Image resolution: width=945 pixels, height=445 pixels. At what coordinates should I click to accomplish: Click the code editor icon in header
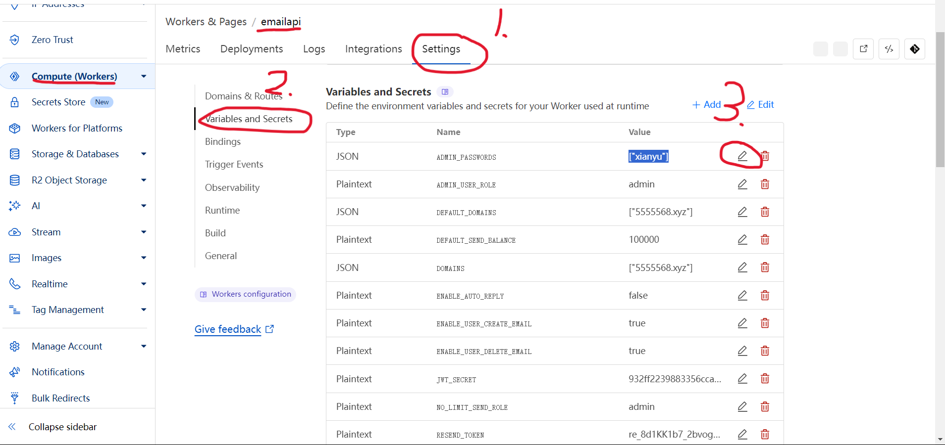tap(889, 49)
